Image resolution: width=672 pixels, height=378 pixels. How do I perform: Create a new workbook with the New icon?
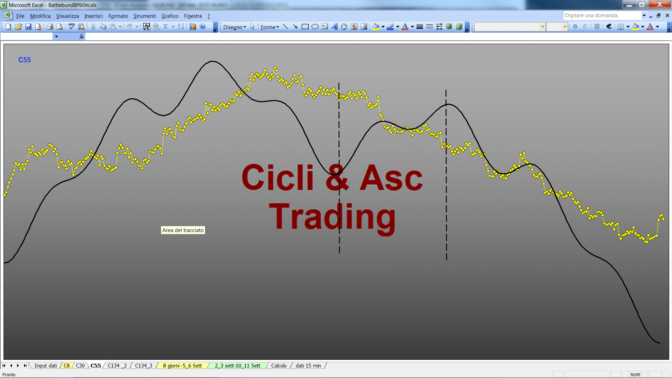click(x=9, y=27)
